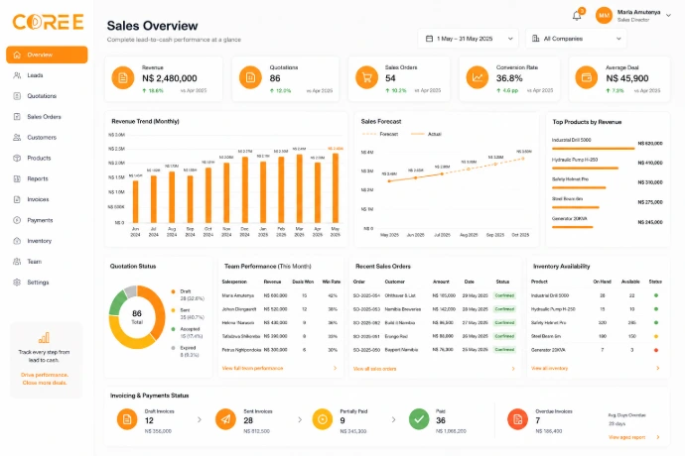Click the Average Deal wallet icon

pos(587,77)
